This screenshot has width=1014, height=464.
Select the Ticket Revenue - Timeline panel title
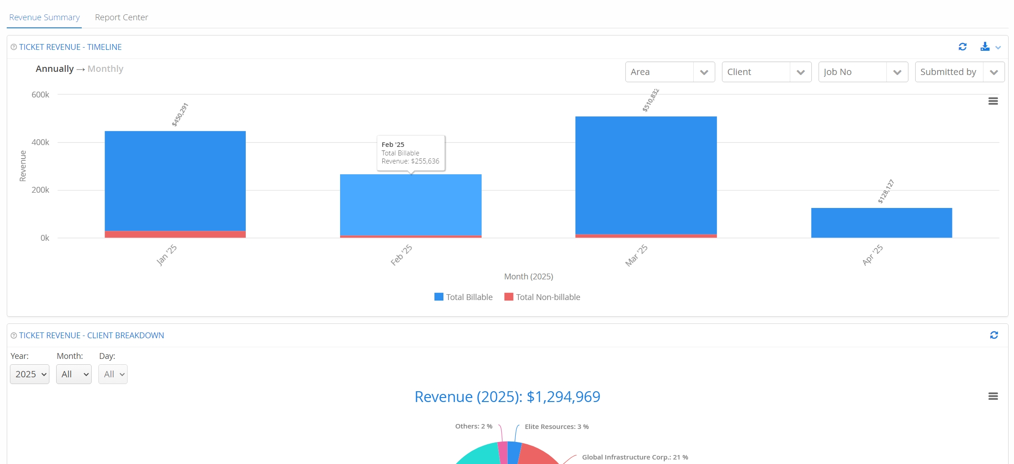(71, 47)
